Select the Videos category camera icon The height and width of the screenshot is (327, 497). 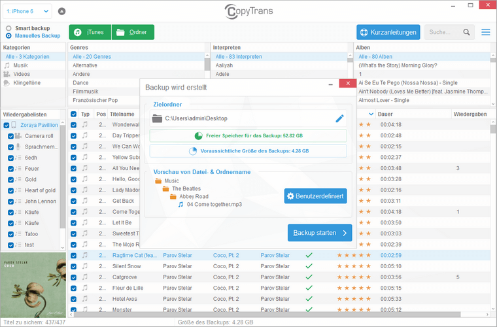[7, 74]
